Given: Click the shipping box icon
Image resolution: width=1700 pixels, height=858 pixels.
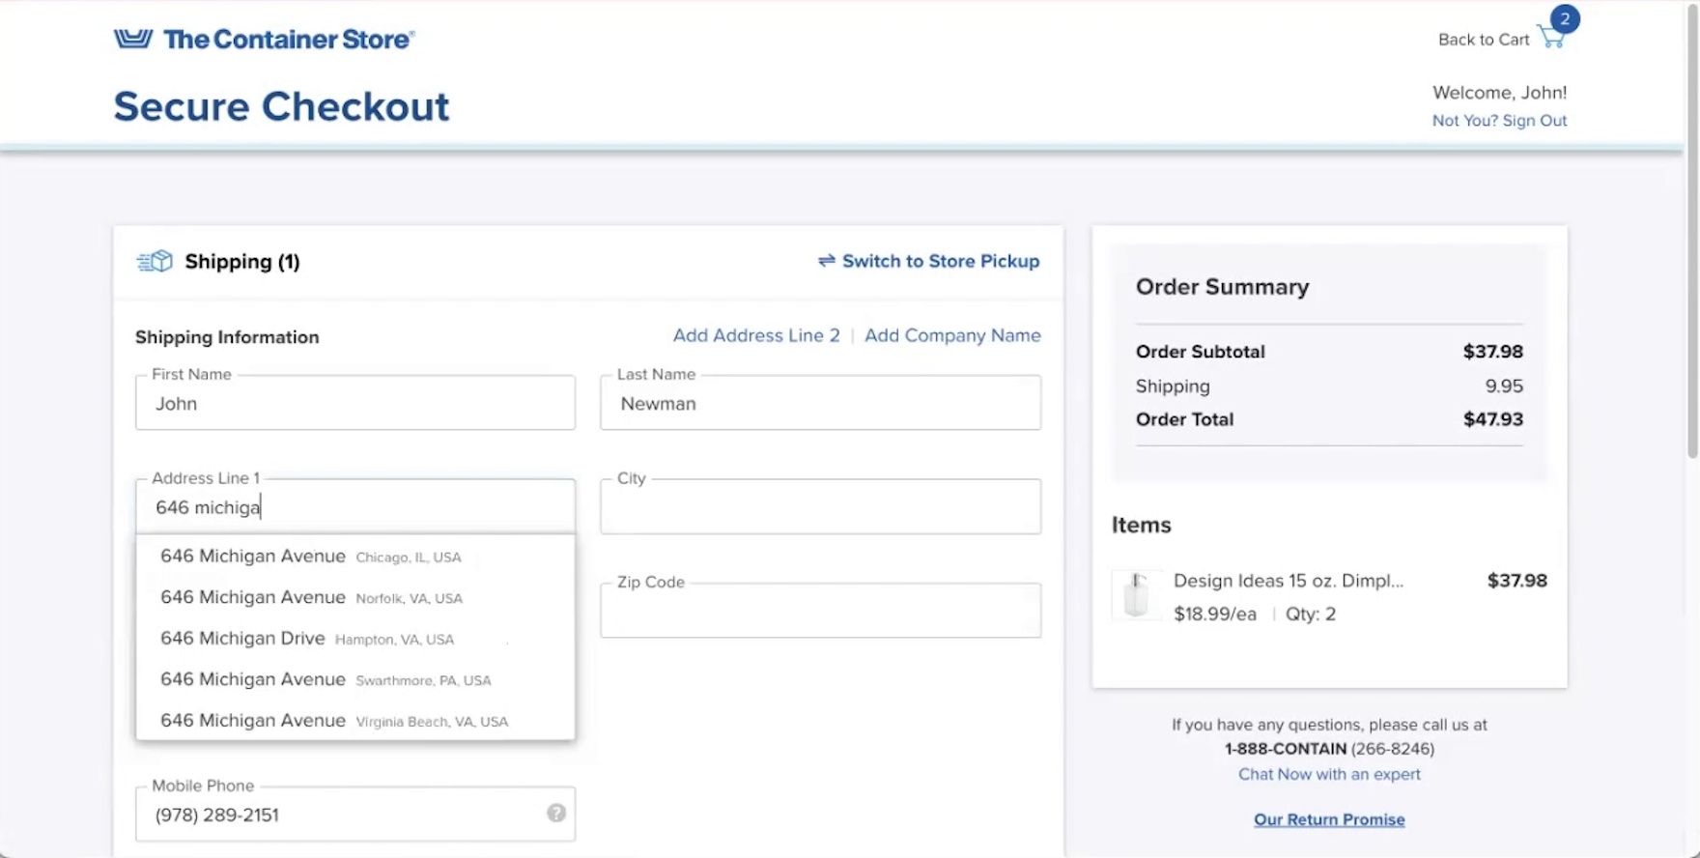Looking at the screenshot, I should point(155,261).
